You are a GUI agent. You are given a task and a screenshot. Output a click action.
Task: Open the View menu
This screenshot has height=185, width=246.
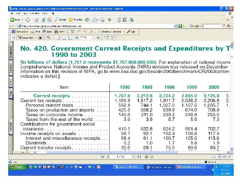[x=25, y=13]
